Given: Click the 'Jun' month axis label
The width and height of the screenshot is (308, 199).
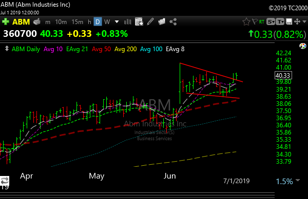Looking at the screenshot, I should tap(170, 176).
